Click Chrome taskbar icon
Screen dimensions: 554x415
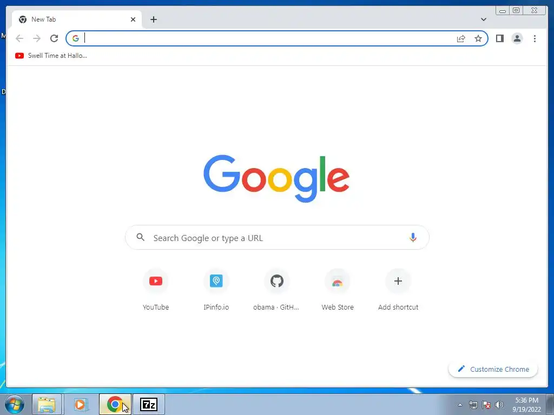click(x=115, y=404)
